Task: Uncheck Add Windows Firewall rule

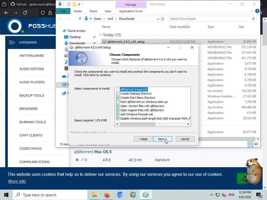Action: [x=118, y=114]
